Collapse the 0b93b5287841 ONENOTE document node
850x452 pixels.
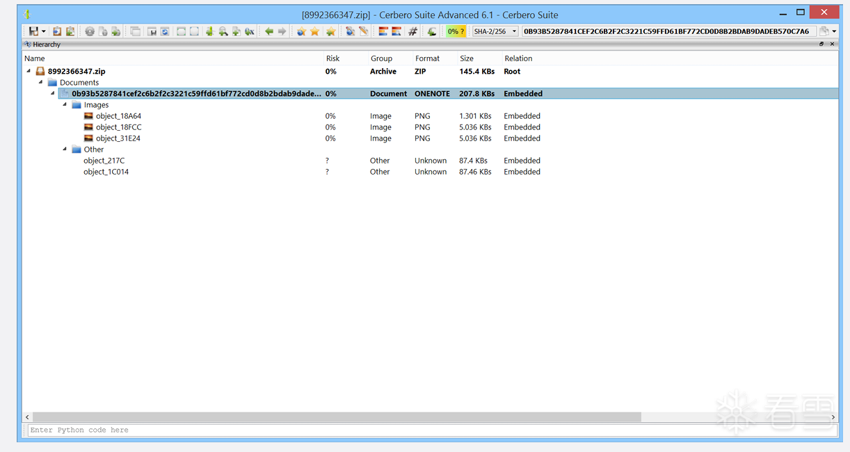[x=52, y=93]
